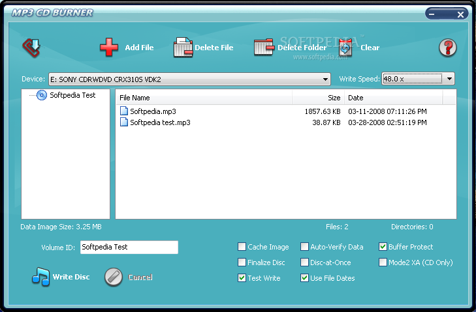Click the 38.87 KB size value

click(326, 122)
